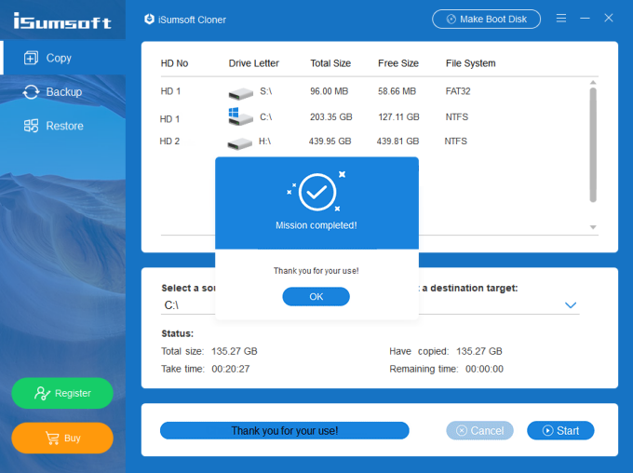This screenshot has width=633, height=473.
Task: Click the iSumsoft brand logo
Action: (x=62, y=20)
